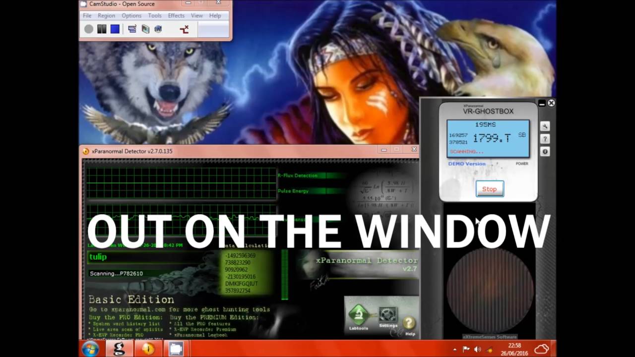The width and height of the screenshot is (635, 357).
Task: Click data value 357892754
Action: (238, 291)
